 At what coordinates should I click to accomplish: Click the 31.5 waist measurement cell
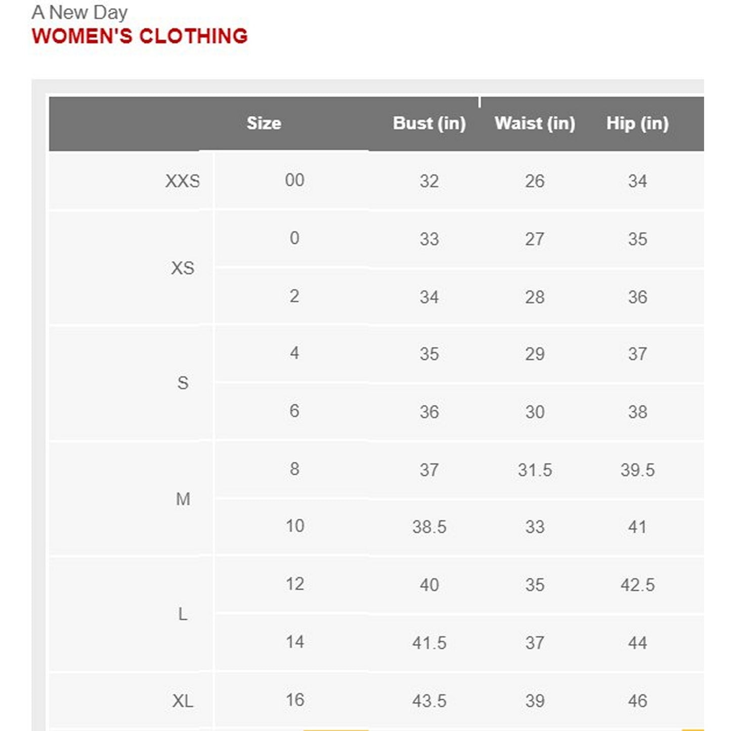pos(535,470)
